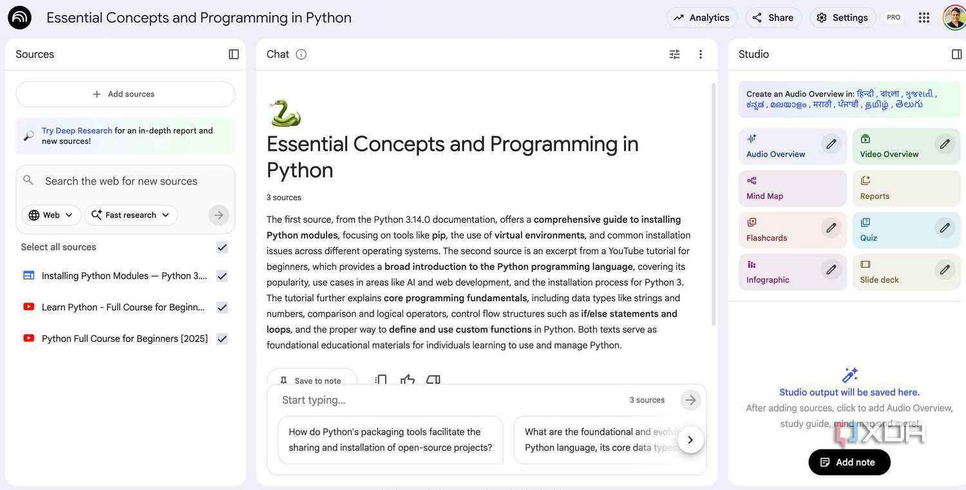The height and width of the screenshot is (490, 966).
Task: Open the Web source type dropdown
Action: [52, 215]
